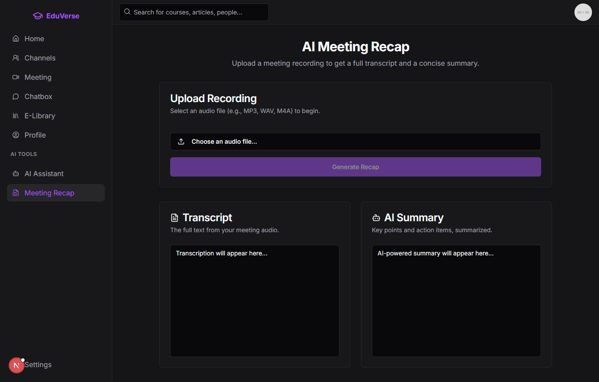599x382 pixels.
Task: Open Settings at bottom of sidebar
Action: [x=38, y=364]
